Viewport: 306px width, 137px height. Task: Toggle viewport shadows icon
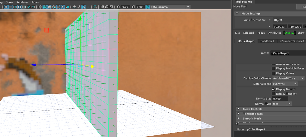(67, 7)
